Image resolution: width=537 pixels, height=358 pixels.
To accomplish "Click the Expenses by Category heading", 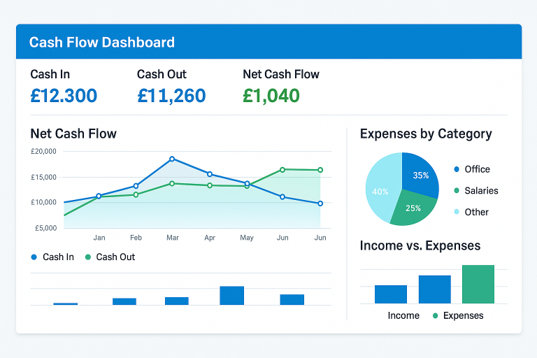I will pos(425,134).
